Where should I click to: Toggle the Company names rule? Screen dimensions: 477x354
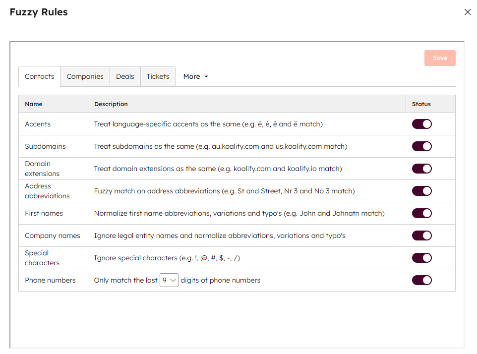pos(421,236)
